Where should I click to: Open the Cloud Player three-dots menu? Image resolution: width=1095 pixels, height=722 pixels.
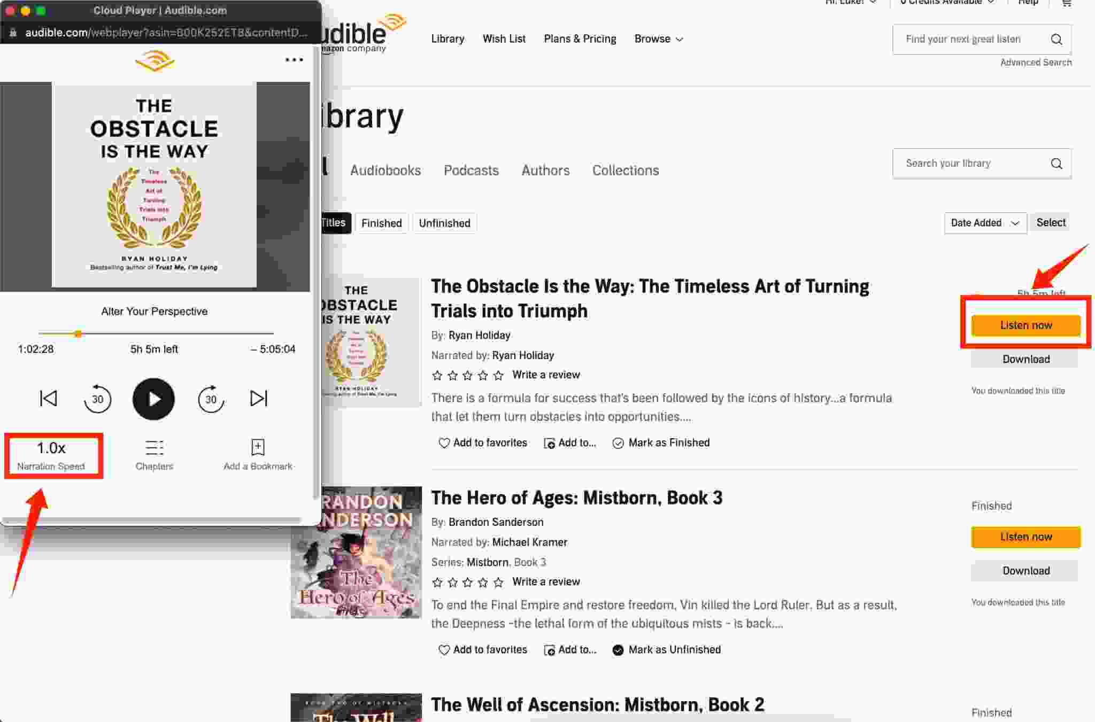[x=294, y=60]
